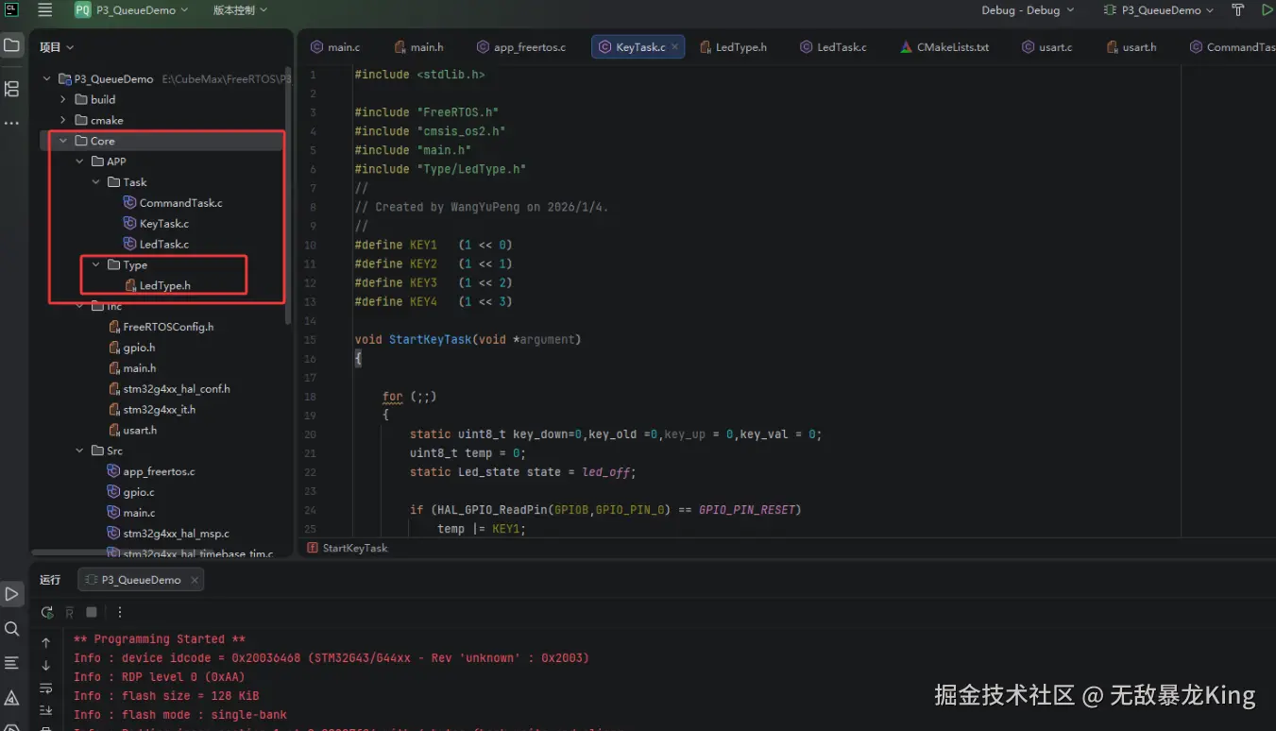Open the search tool window on left bar

[x=11, y=629]
